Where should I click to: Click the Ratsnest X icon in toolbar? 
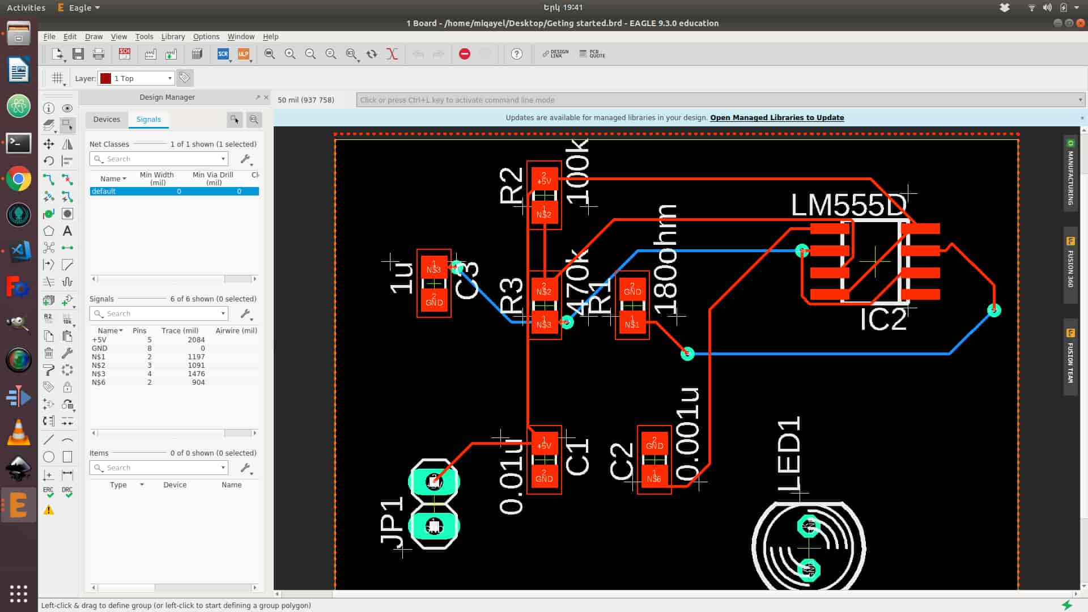point(392,54)
